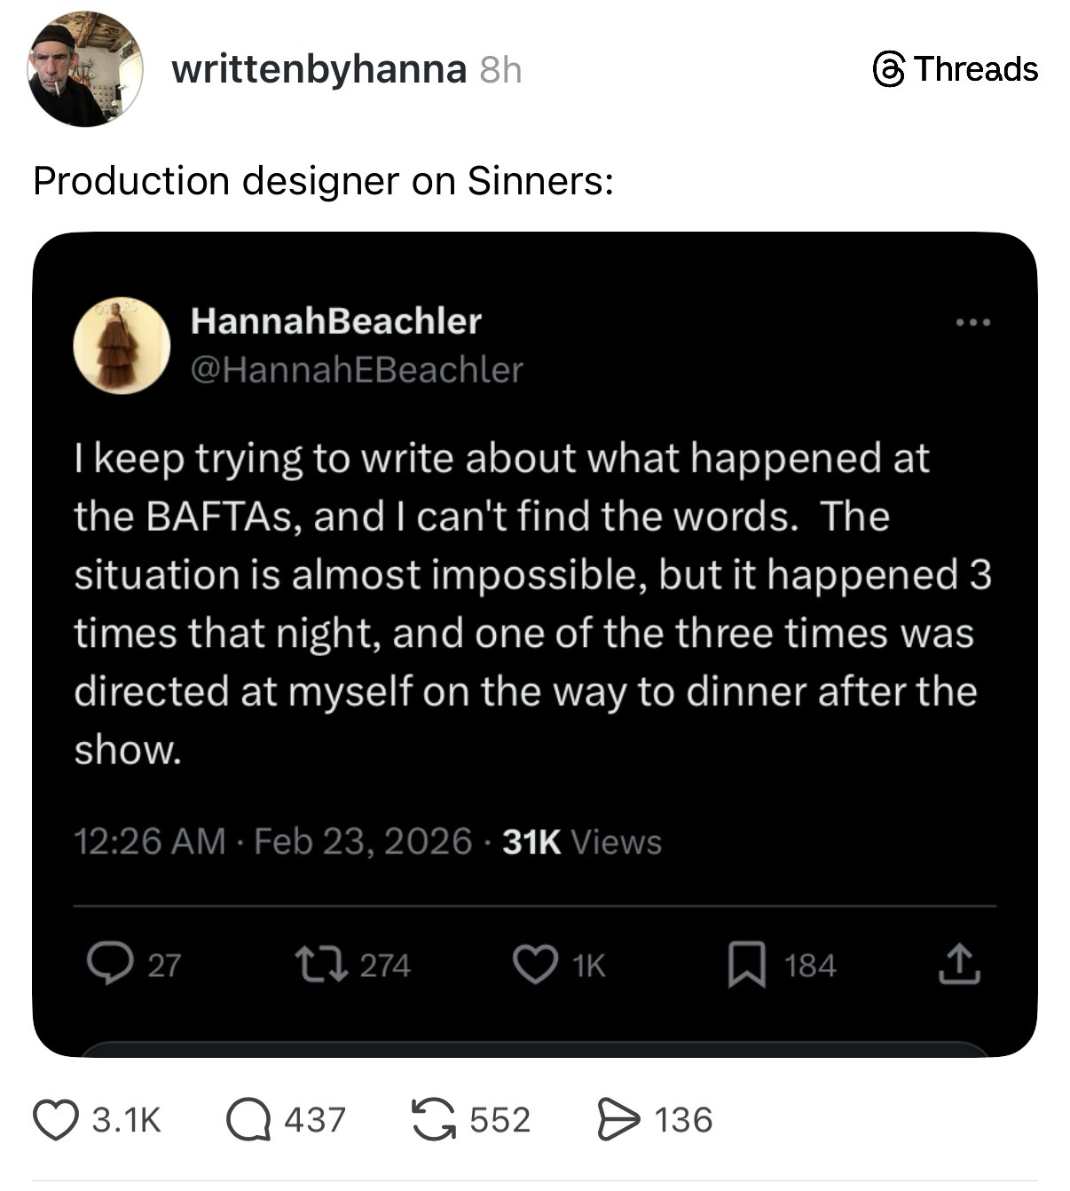The height and width of the screenshot is (1191, 1070).
Task: Like the embedded tweet with 1K hearts
Action: click(x=535, y=965)
